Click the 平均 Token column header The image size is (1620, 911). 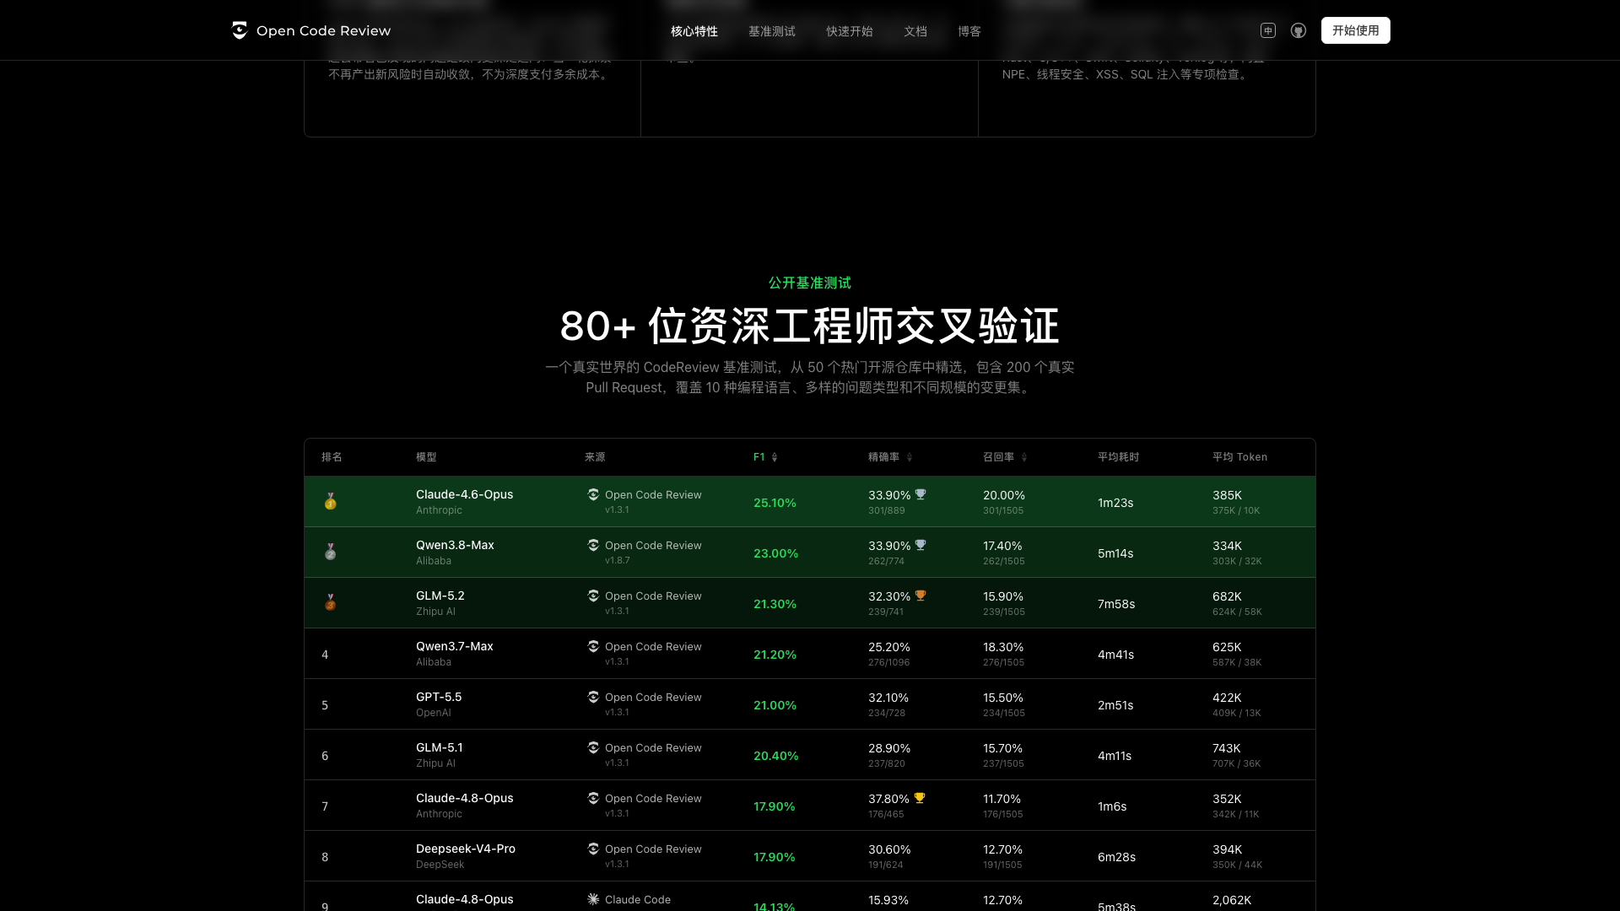tap(1239, 457)
